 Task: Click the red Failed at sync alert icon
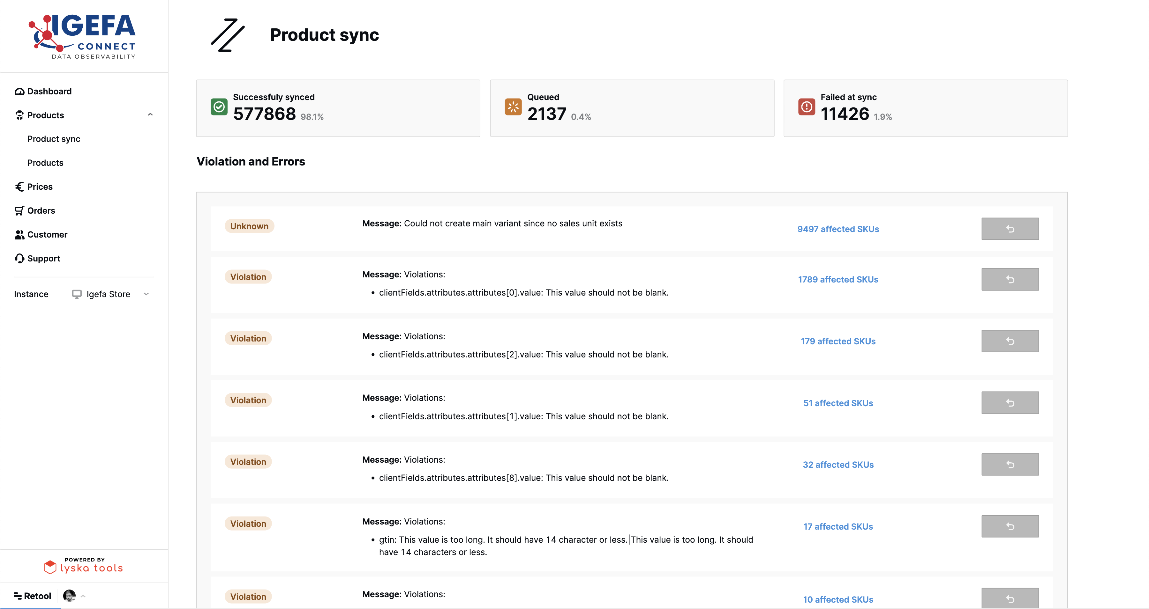coord(806,107)
